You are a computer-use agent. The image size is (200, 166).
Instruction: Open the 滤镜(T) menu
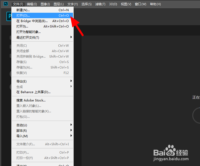click(100, 4)
